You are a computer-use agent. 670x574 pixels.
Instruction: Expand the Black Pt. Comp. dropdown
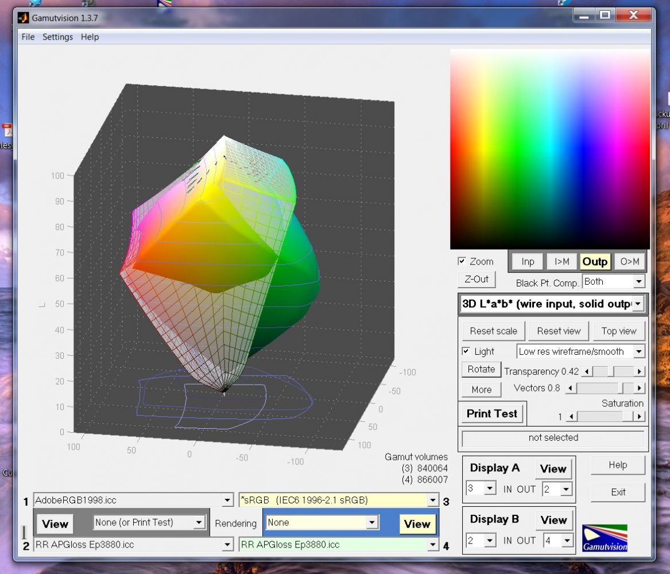tap(638, 282)
